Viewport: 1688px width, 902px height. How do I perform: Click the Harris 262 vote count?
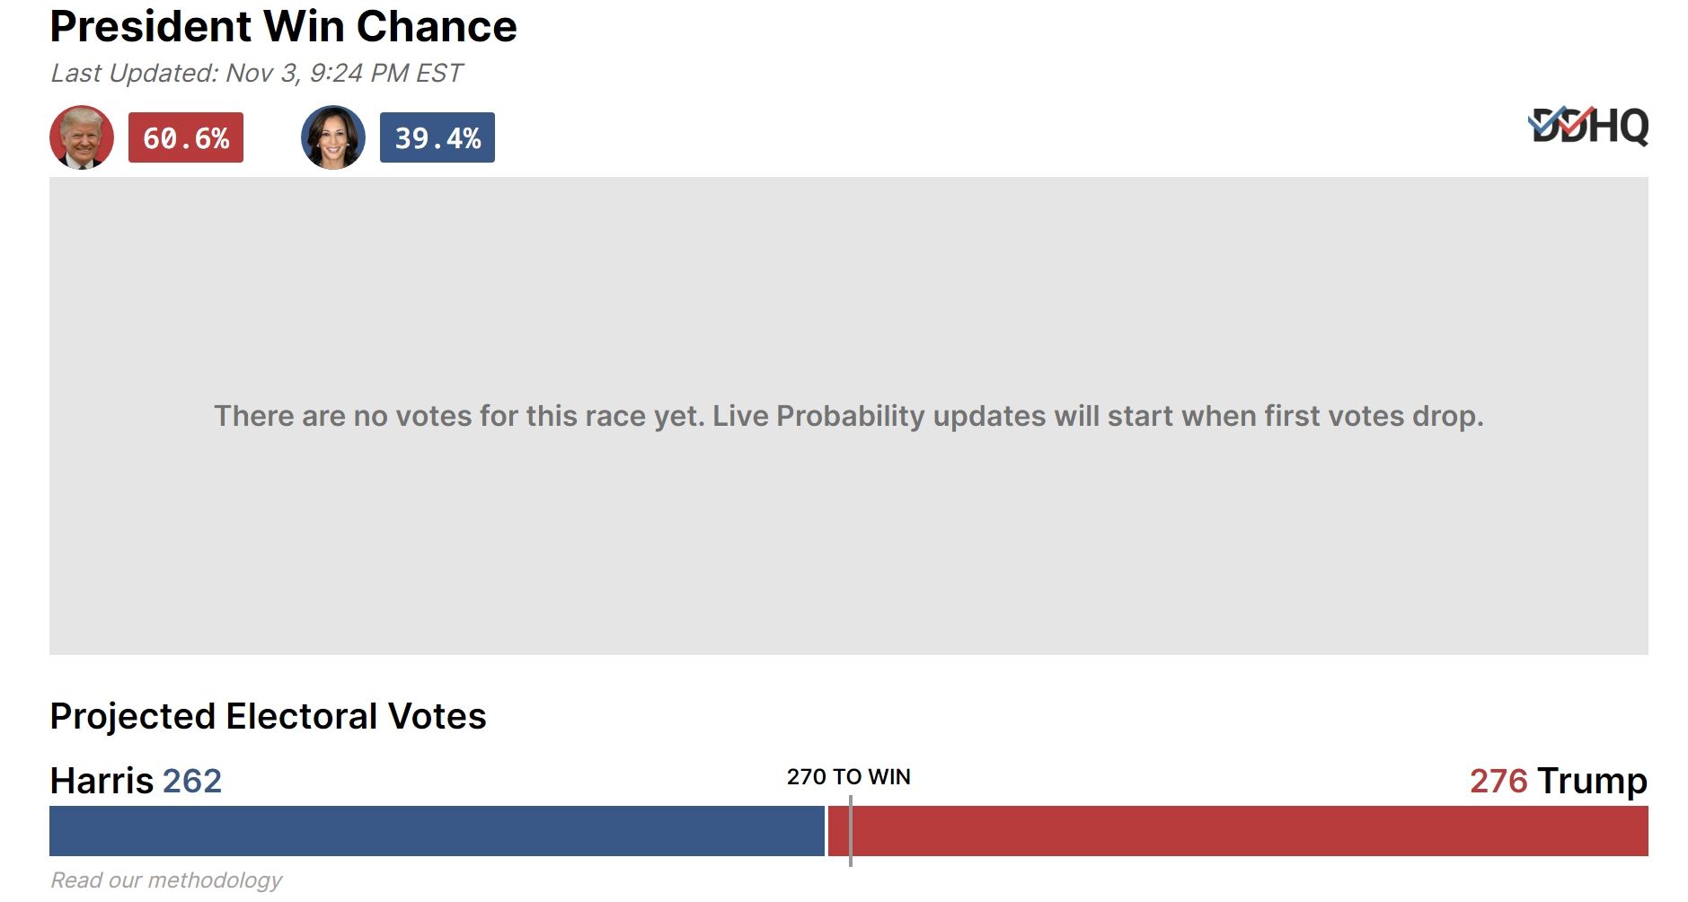(x=136, y=781)
